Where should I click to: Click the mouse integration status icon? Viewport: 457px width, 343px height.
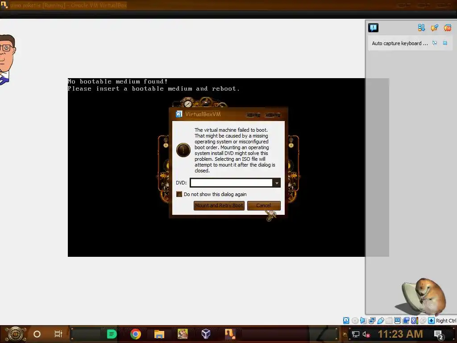[423, 321]
